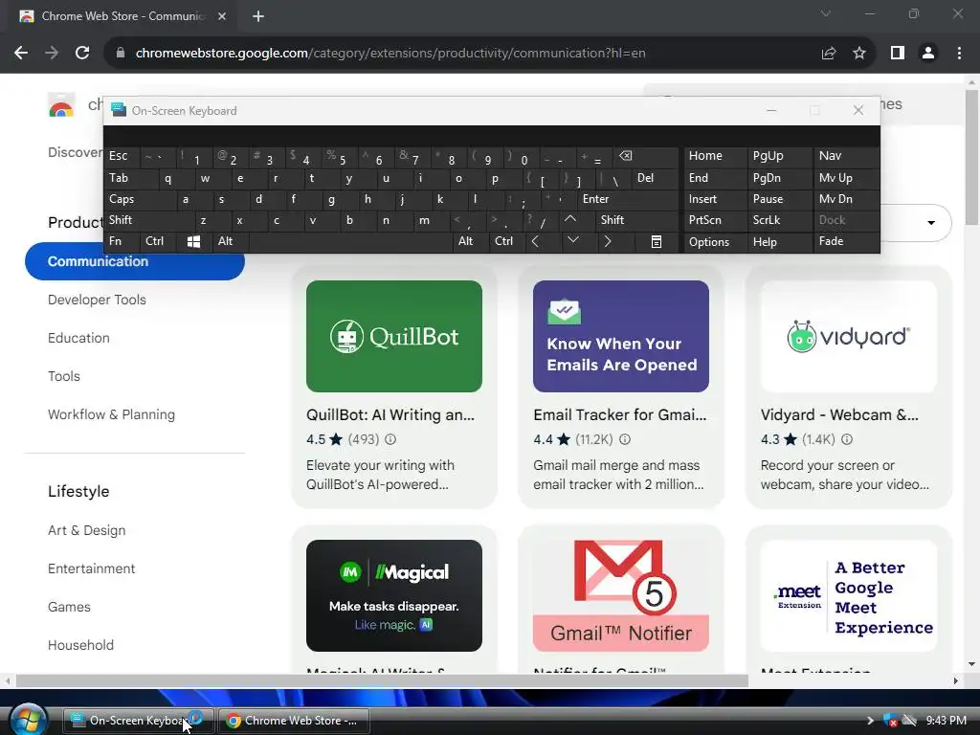Image resolution: width=980 pixels, height=735 pixels.
Task: Bookmark this page with the star icon
Action: click(x=859, y=54)
